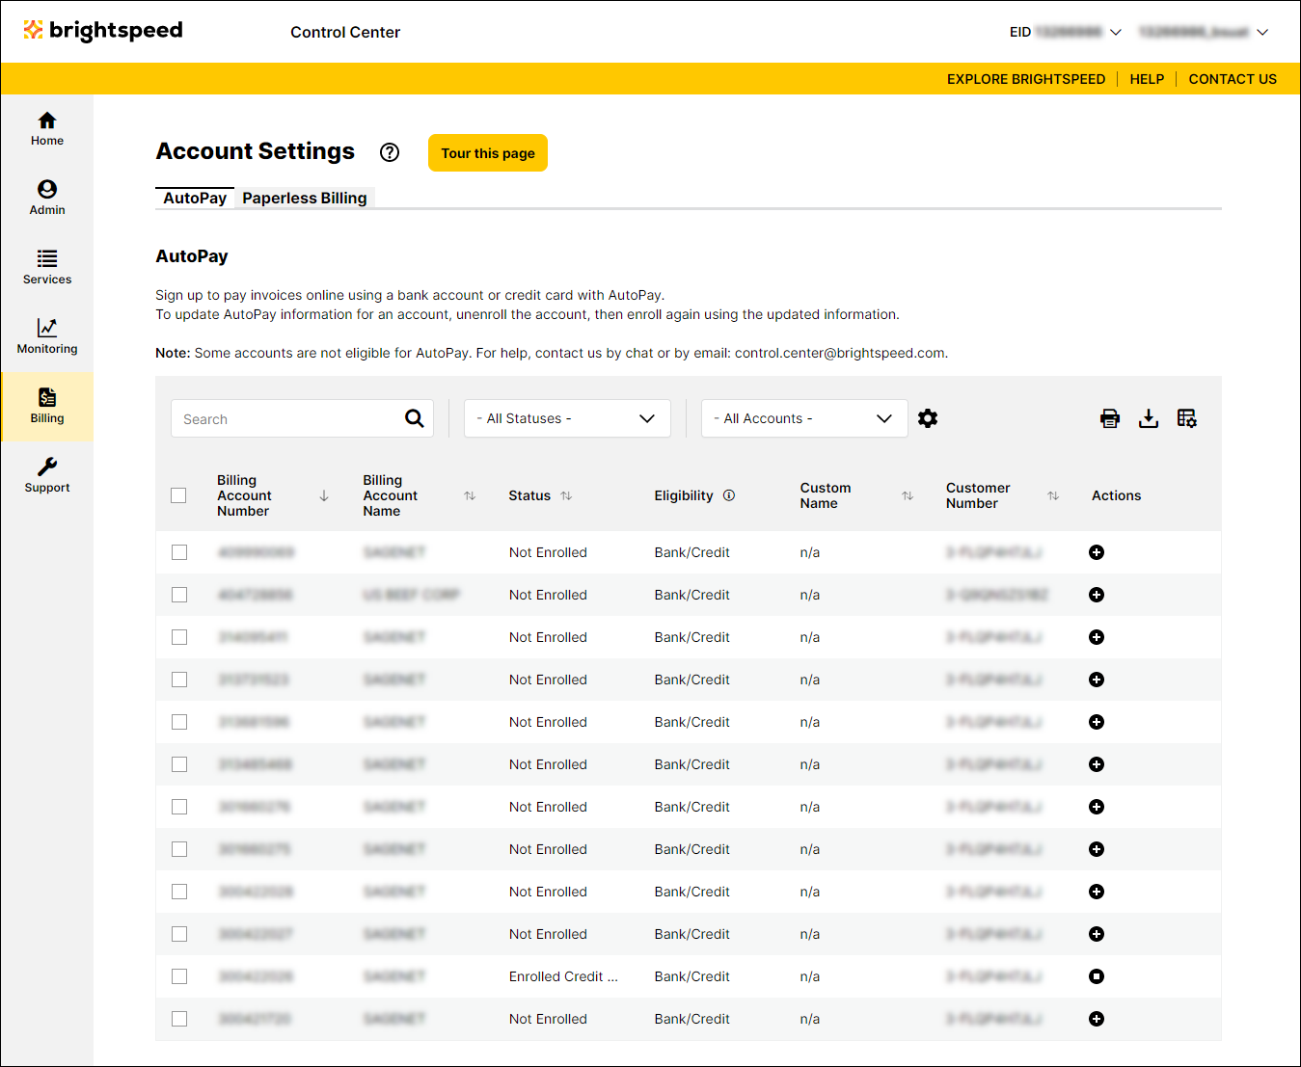This screenshot has width=1301, height=1067.
Task: Check the US BEEF CORP row checkbox
Action: (179, 595)
